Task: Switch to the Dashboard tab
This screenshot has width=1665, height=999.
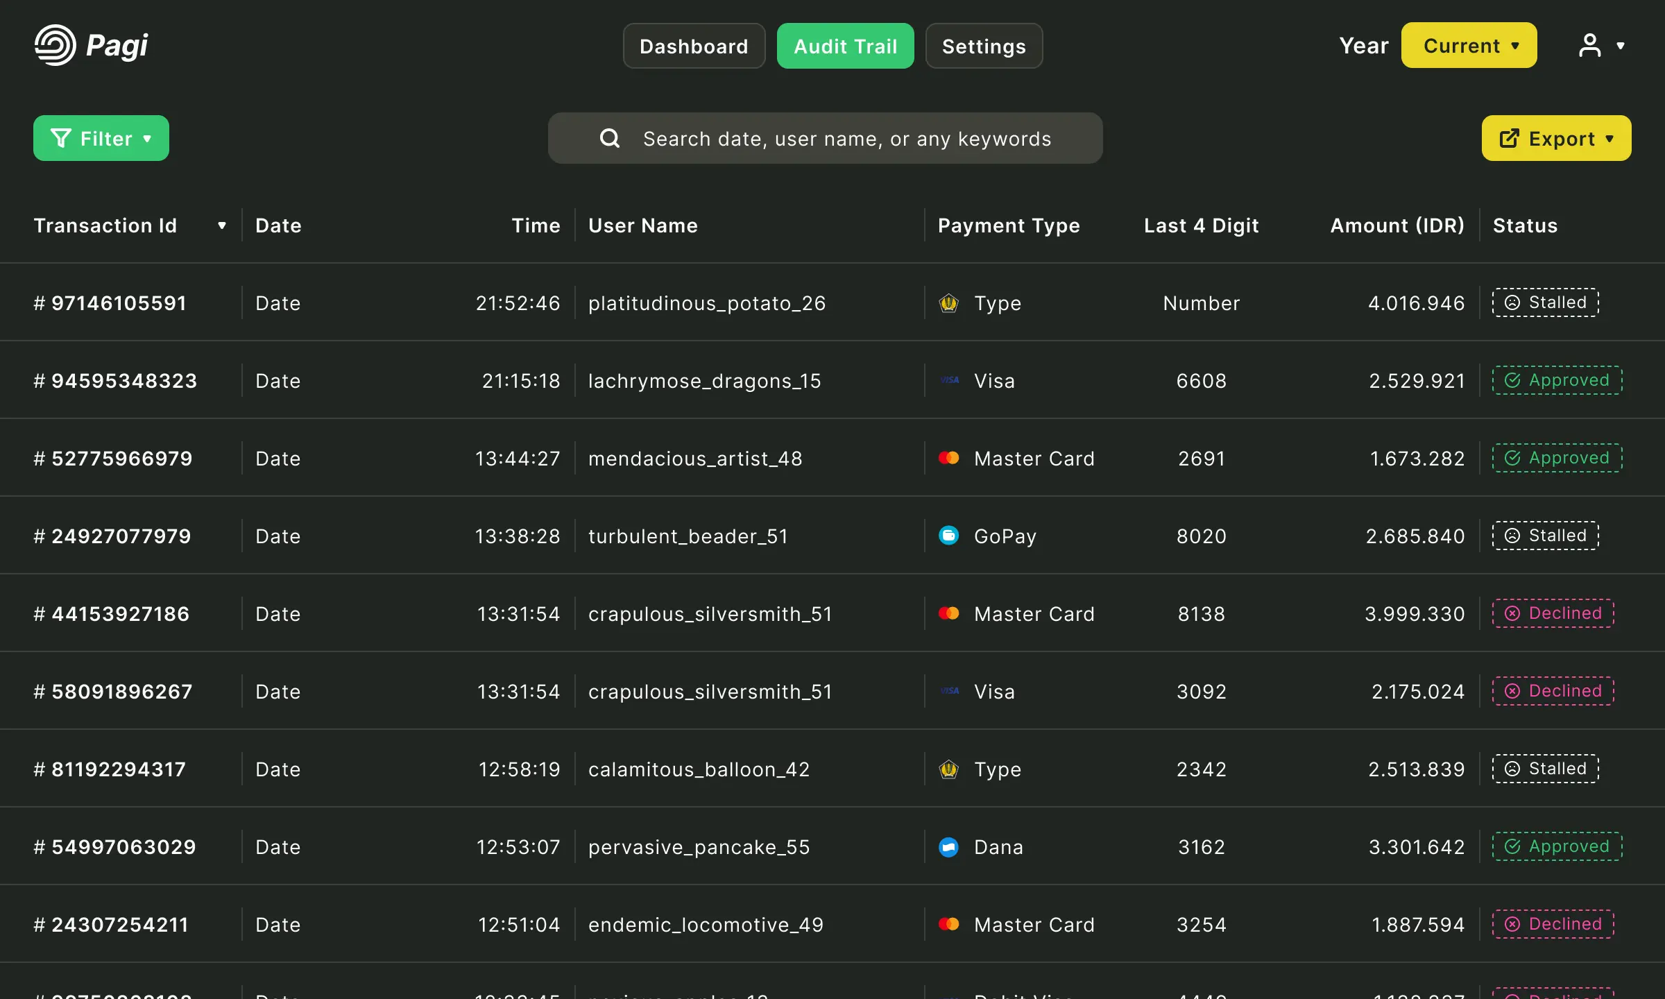Action: coord(694,46)
